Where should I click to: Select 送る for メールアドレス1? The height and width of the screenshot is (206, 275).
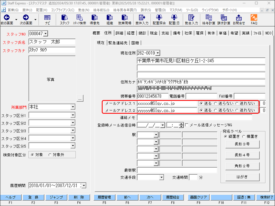pyautogui.click(x=201, y=104)
